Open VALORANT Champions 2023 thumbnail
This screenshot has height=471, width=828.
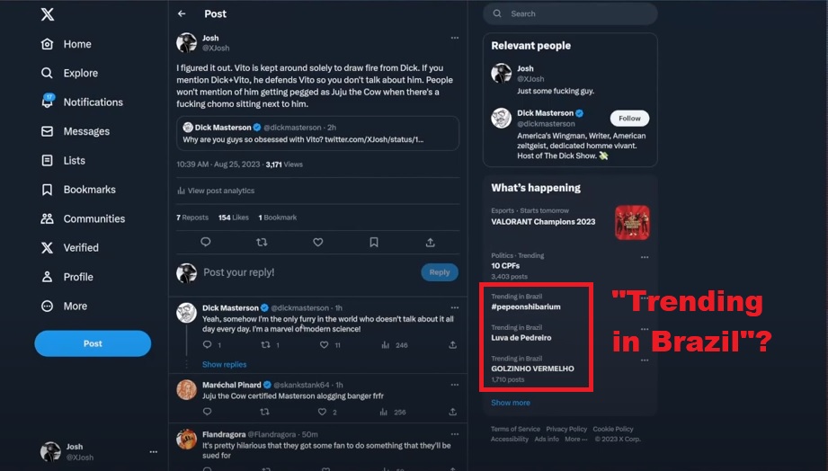pyautogui.click(x=632, y=222)
